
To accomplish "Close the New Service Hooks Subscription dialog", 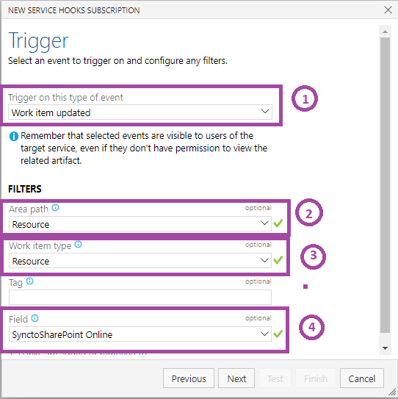I will pyautogui.click(x=388, y=10).
